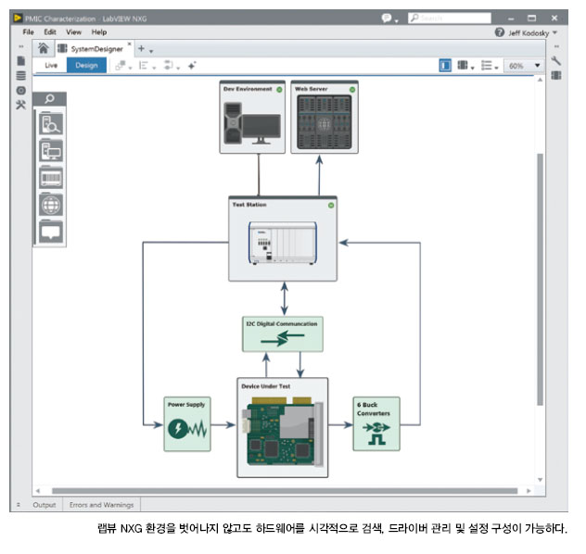Open the View menu
Screen dimensions: 586x554
click(73, 32)
